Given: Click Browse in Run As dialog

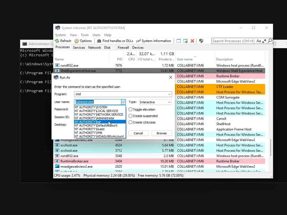Looking at the screenshot, I should pyautogui.click(x=162, y=133).
